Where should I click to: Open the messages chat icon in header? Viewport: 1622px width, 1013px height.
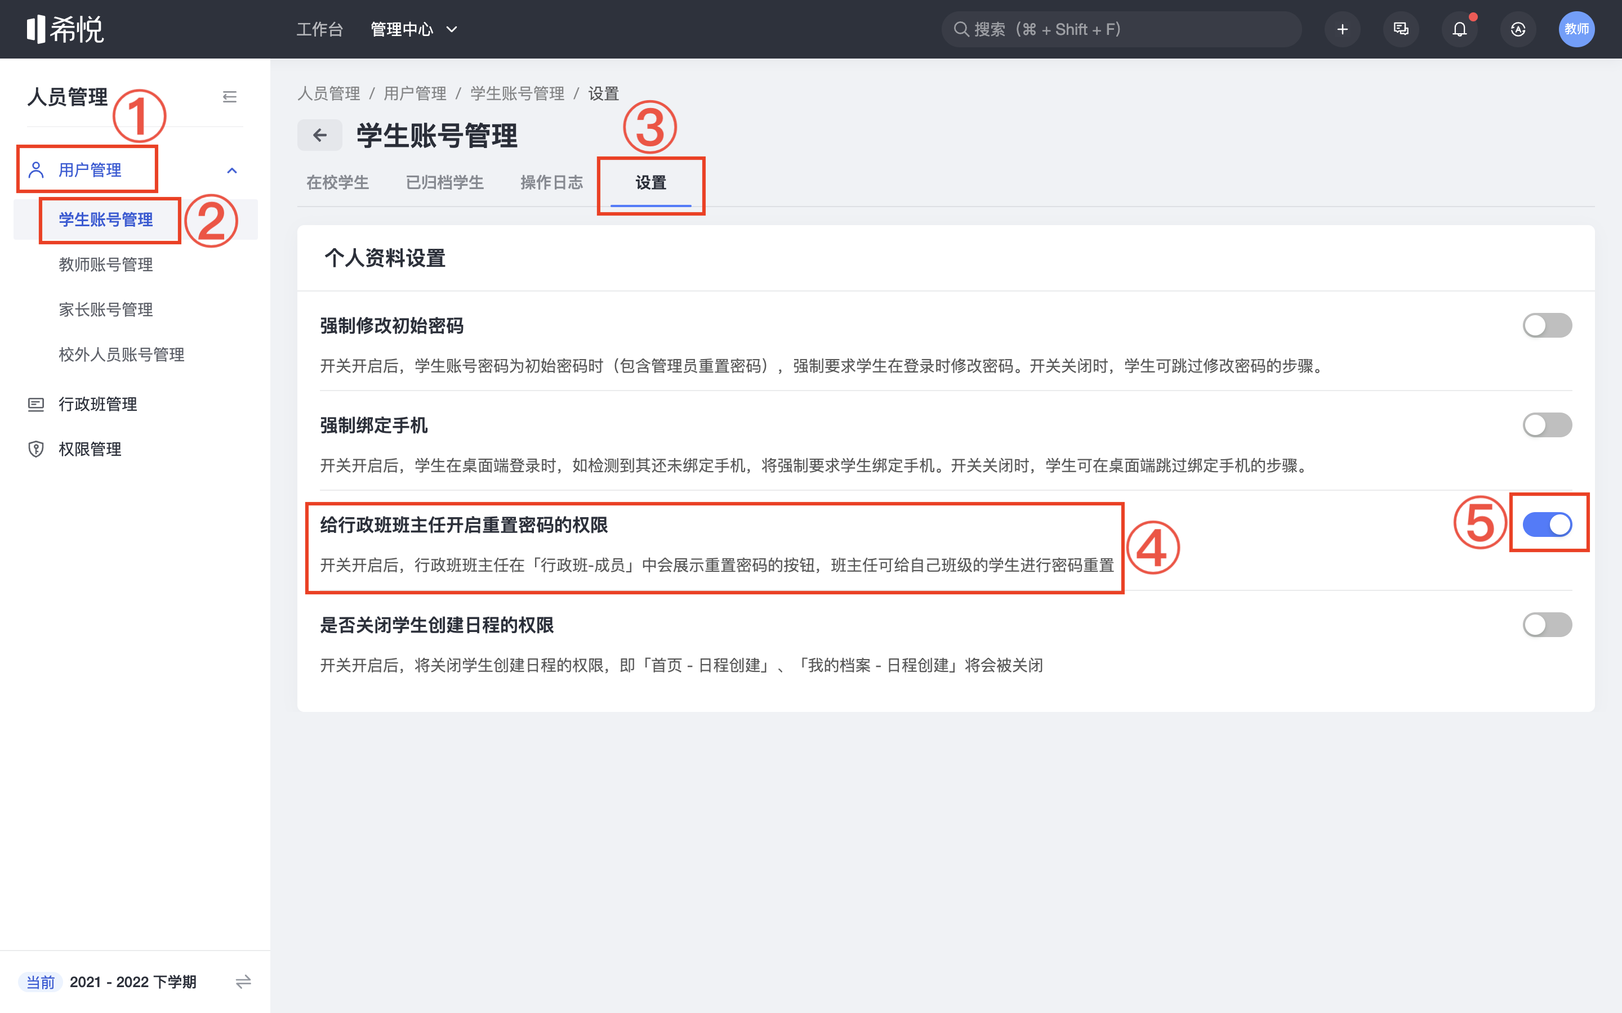(1401, 29)
